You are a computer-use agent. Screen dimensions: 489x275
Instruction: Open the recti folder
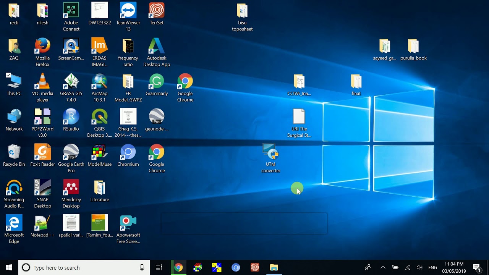coord(14,14)
